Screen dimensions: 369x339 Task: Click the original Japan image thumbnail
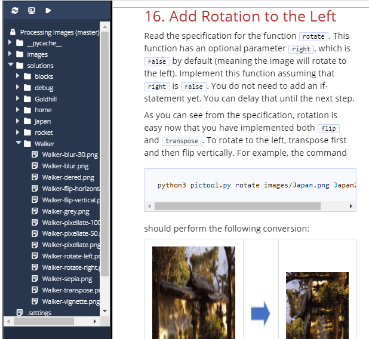pyautogui.click(x=193, y=292)
